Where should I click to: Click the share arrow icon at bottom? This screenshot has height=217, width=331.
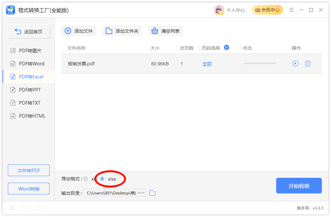39,208
